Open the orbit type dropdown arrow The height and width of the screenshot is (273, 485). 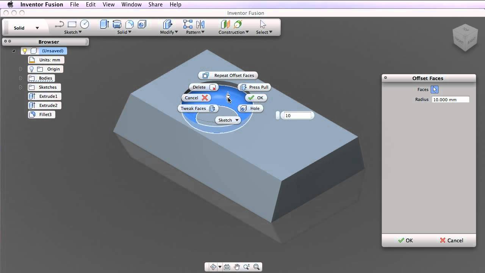pos(220,267)
